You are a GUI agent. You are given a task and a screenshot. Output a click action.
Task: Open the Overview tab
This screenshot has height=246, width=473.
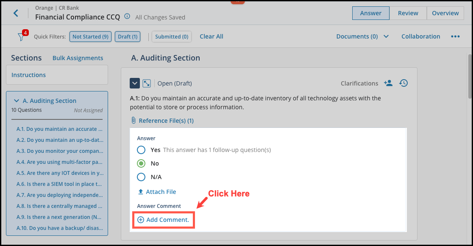point(445,13)
